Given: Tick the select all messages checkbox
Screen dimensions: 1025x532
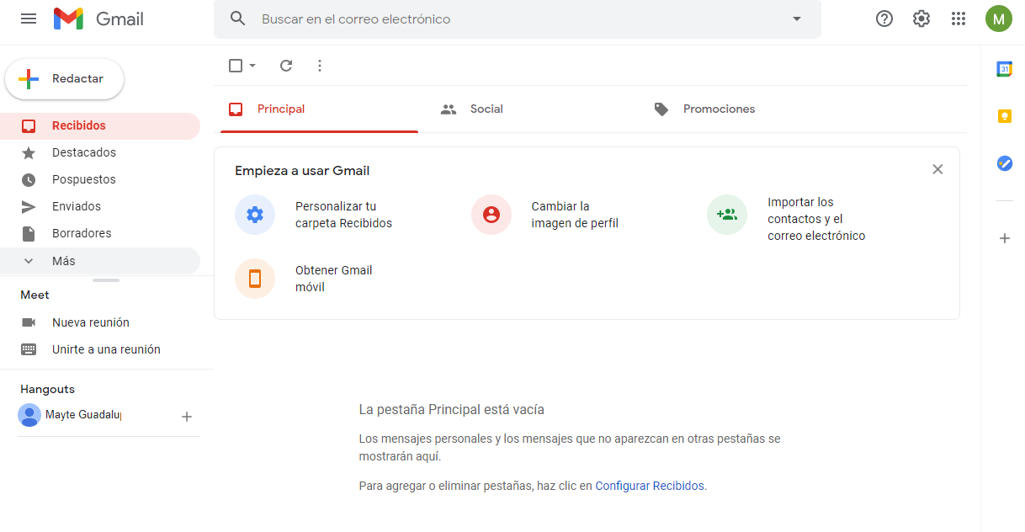Looking at the screenshot, I should tap(236, 66).
